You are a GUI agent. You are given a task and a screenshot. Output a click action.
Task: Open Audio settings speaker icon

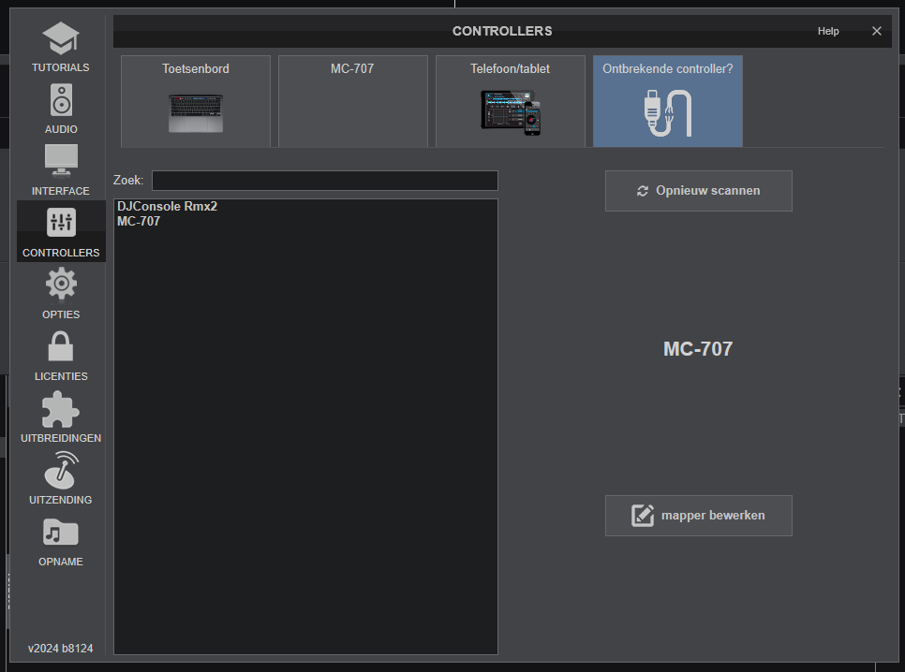pyautogui.click(x=61, y=100)
